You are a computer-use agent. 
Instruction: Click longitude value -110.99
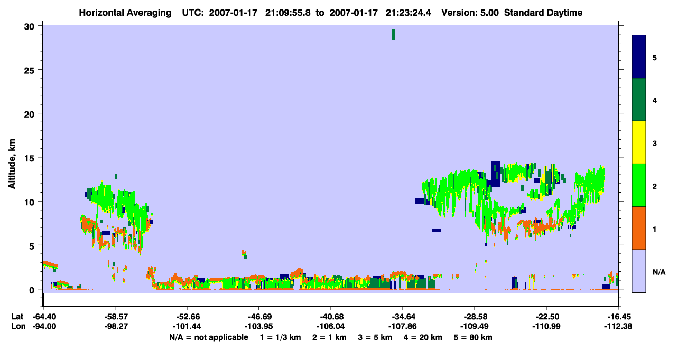point(546,326)
